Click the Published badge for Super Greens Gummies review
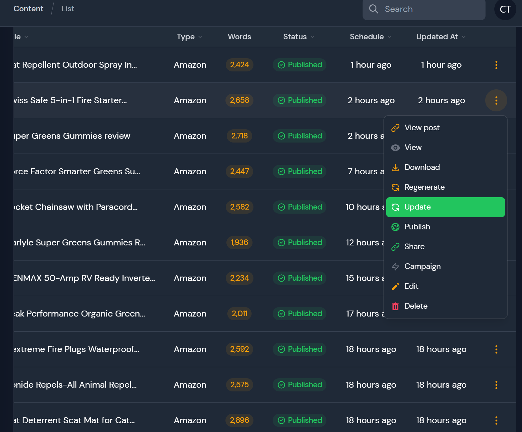 pyautogui.click(x=299, y=136)
